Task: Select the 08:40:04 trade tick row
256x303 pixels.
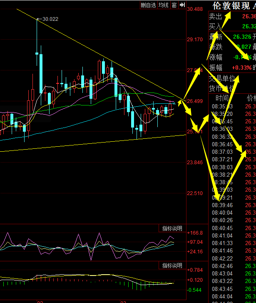Action: [x=222, y=213]
